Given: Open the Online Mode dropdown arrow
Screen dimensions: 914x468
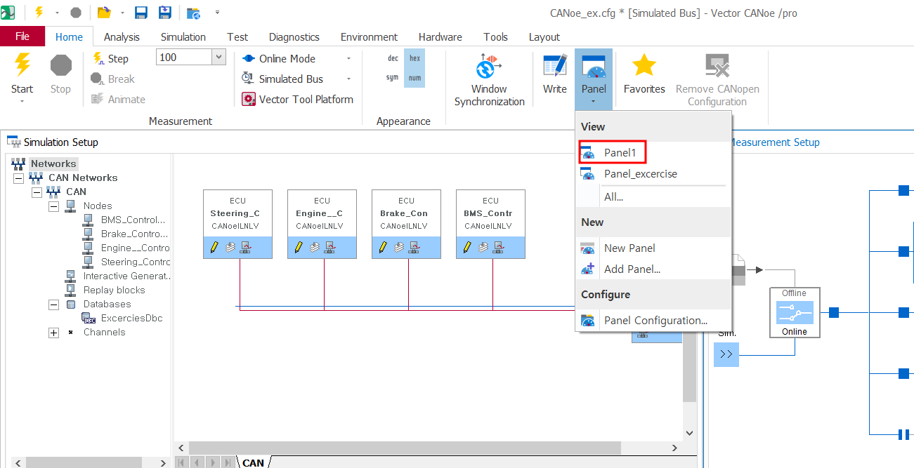Looking at the screenshot, I should pyautogui.click(x=348, y=59).
